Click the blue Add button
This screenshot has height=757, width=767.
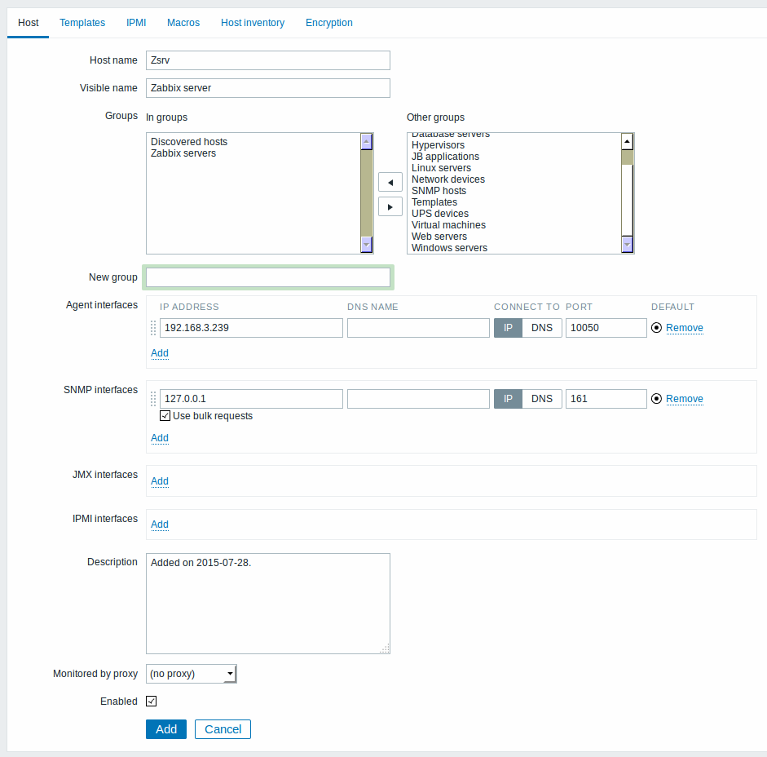point(166,729)
